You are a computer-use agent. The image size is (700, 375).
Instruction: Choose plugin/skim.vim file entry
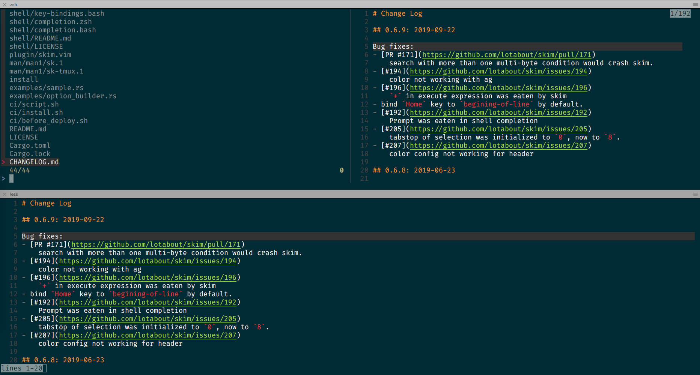click(x=40, y=55)
